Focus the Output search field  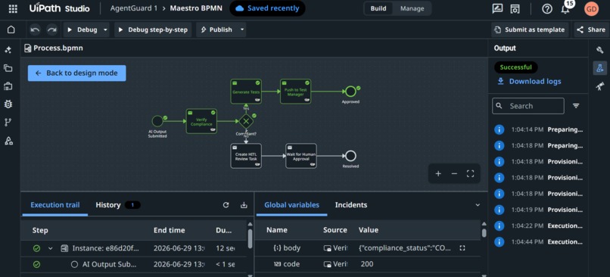tap(528, 106)
